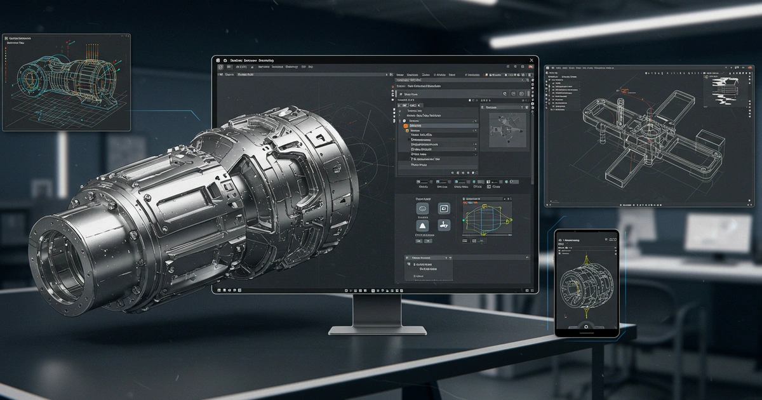Expand the first tree row with circle icon
The image size is (762, 400).
point(404,121)
